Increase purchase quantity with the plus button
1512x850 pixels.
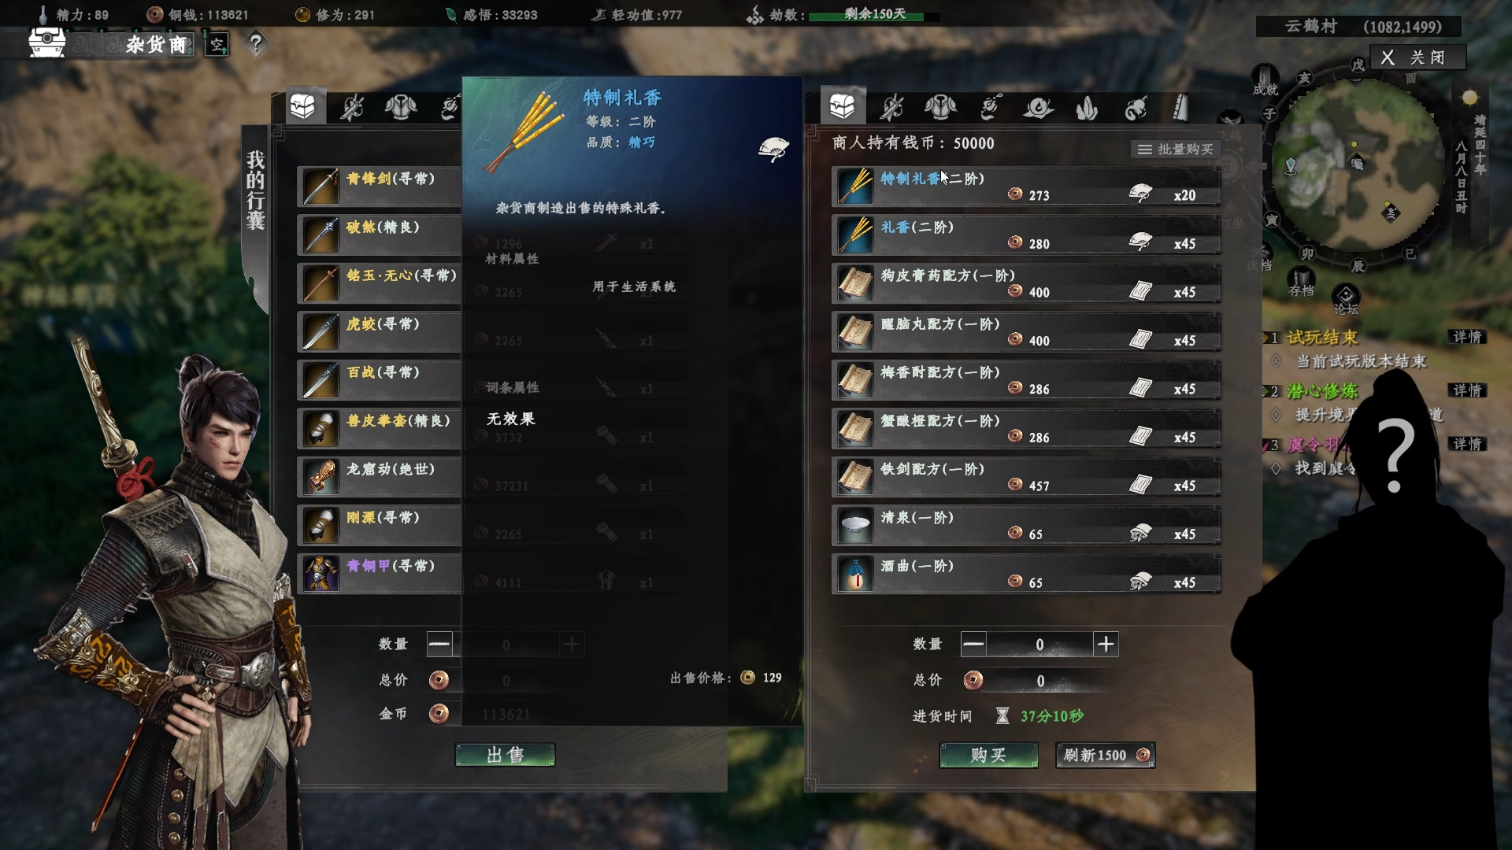(x=1106, y=645)
